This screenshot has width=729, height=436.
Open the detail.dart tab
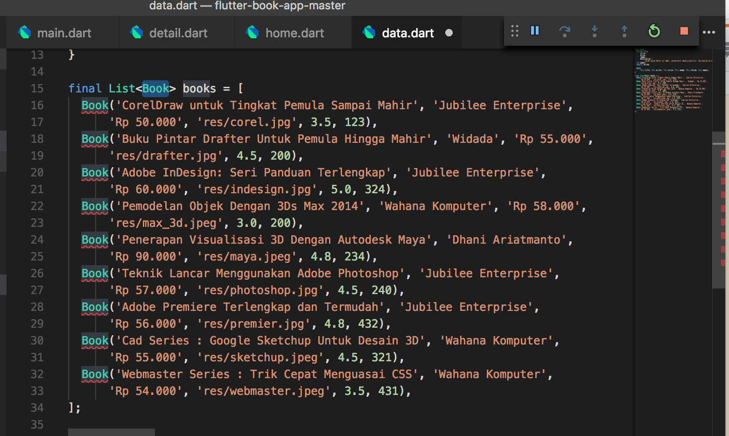[178, 33]
